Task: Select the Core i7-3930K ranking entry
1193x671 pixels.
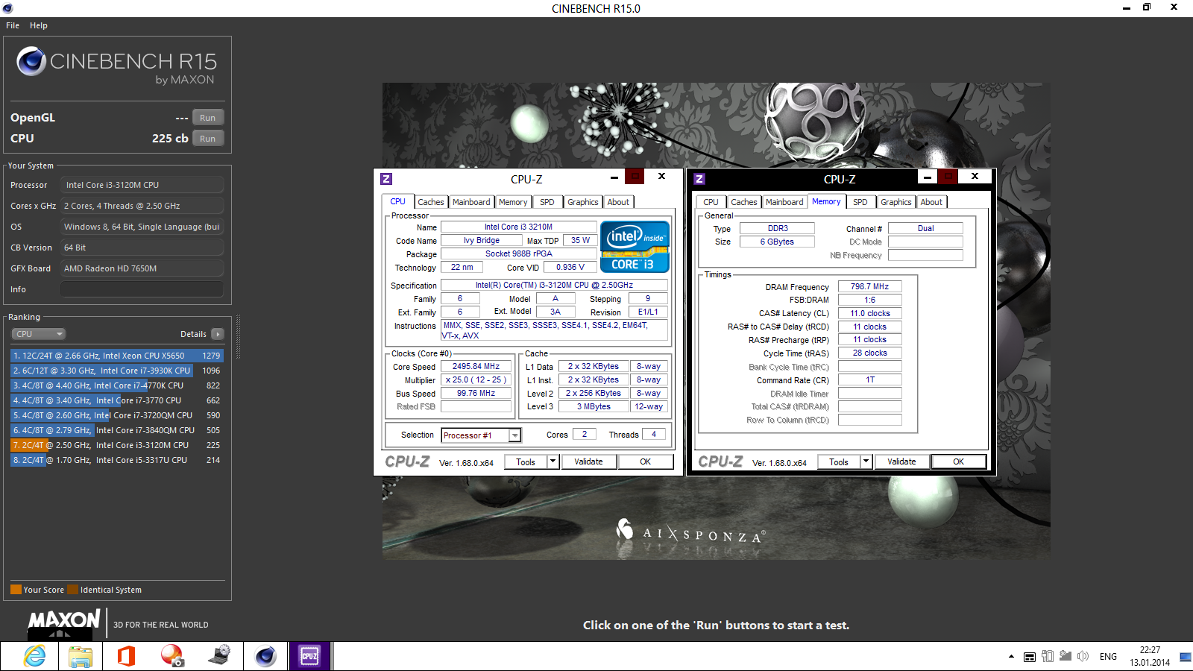Action: [x=117, y=371]
